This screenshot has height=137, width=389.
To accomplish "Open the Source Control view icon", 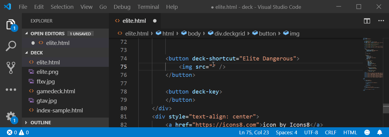I will [x=11, y=68].
